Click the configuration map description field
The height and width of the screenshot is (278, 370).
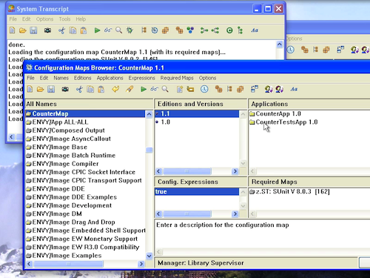point(263,234)
